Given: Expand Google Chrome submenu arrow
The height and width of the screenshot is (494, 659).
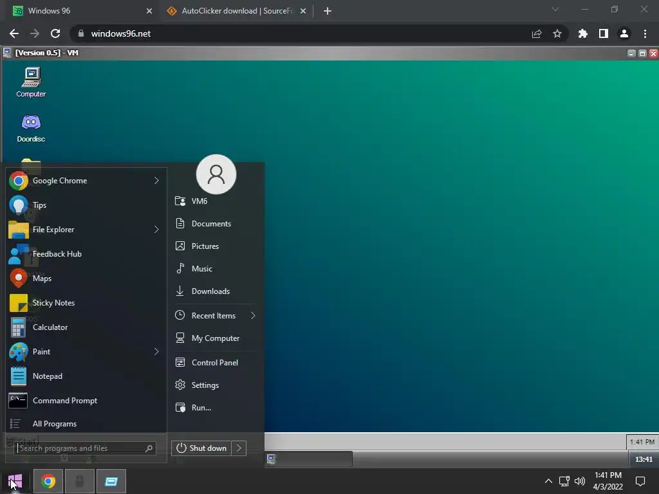Looking at the screenshot, I should 156,181.
